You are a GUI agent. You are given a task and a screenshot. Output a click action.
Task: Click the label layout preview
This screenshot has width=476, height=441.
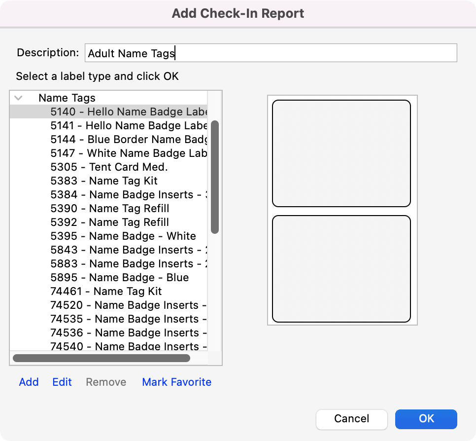(342, 209)
